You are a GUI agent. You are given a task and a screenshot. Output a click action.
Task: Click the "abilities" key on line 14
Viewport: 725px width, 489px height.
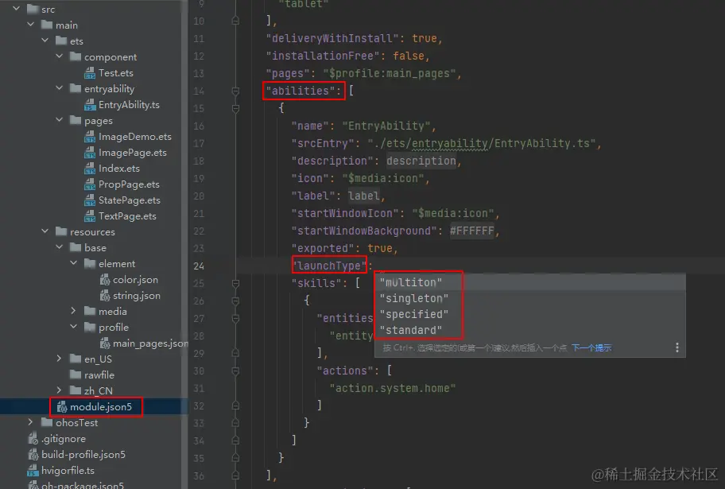coord(300,91)
